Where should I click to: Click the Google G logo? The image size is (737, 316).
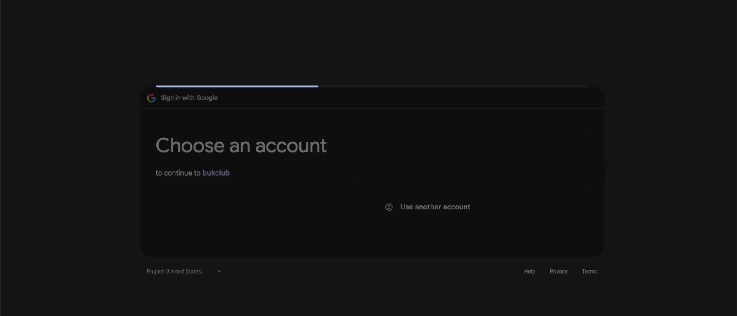click(x=151, y=98)
